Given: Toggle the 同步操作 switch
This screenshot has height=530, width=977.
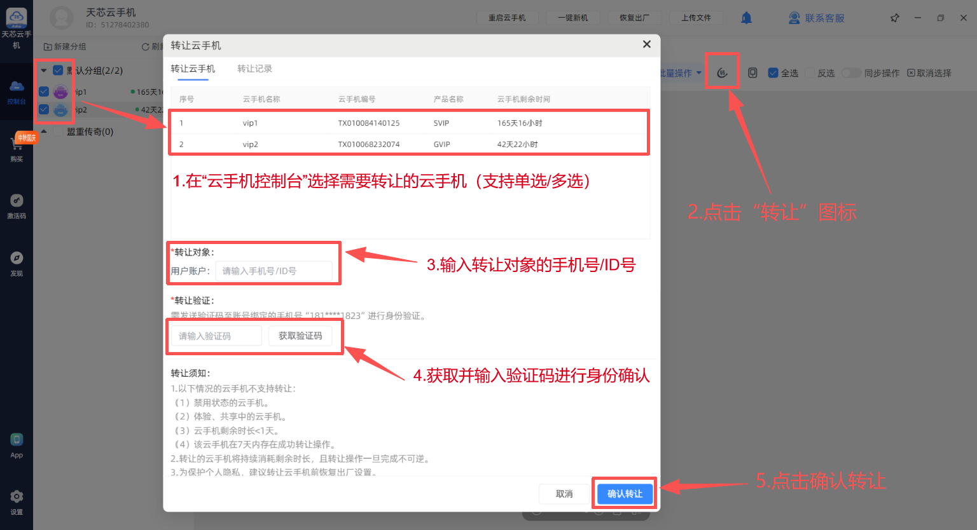Looking at the screenshot, I should [x=851, y=73].
